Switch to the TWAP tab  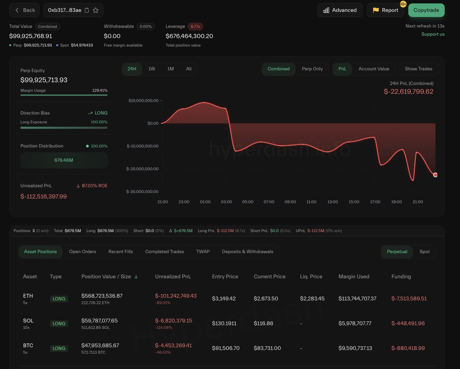(x=203, y=251)
